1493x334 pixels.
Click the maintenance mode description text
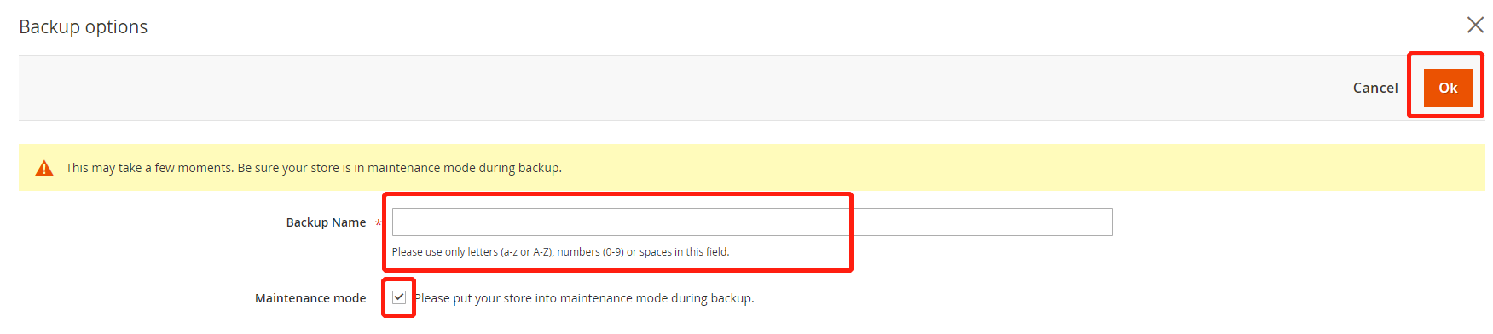[584, 298]
